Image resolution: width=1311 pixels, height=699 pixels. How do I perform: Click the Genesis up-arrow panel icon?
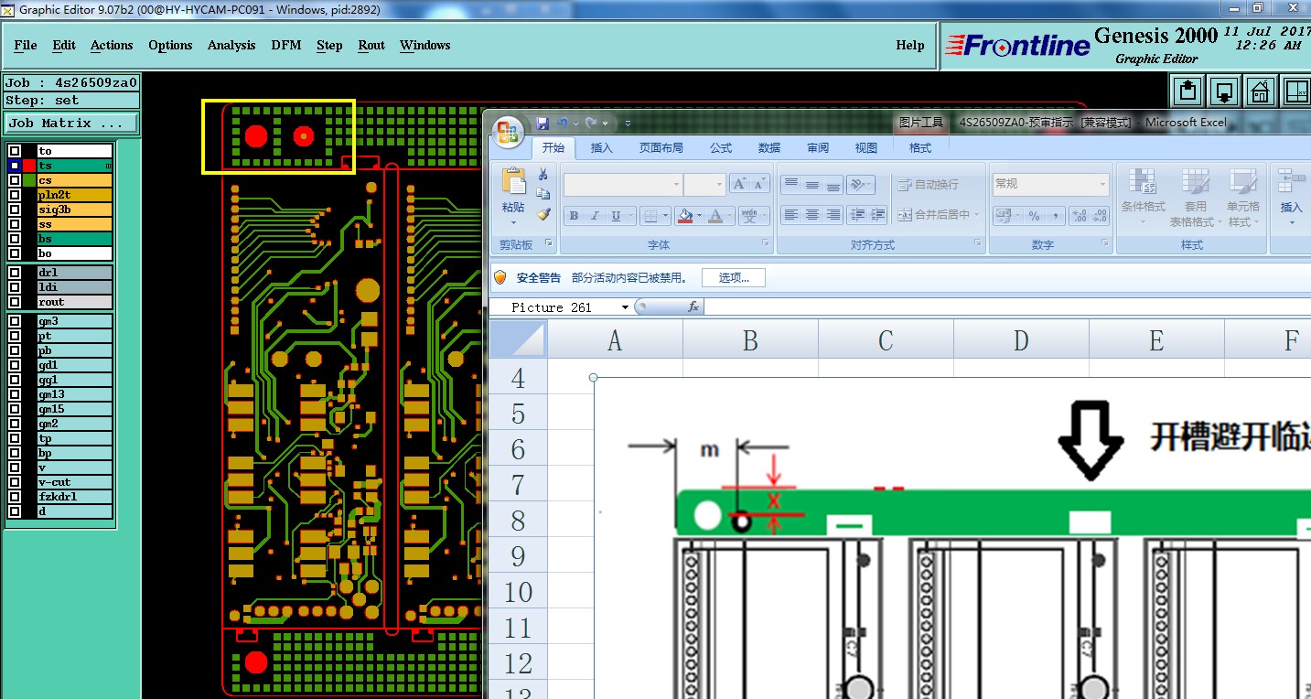pos(1187,91)
